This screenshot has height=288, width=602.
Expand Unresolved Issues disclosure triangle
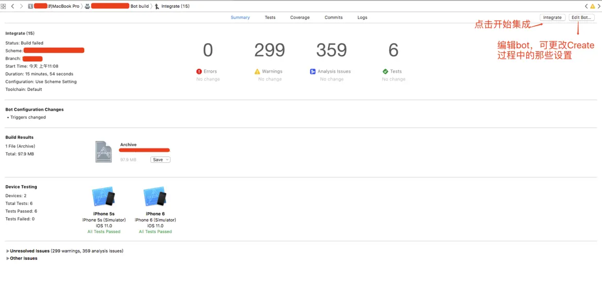(8, 251)
